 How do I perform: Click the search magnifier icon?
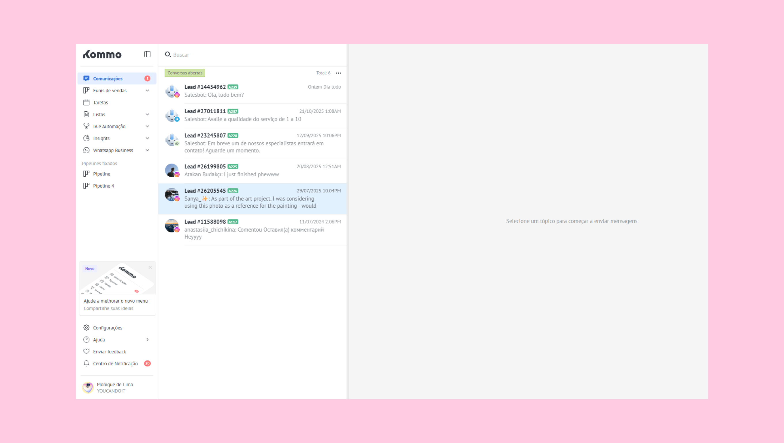tap(168, 54)
